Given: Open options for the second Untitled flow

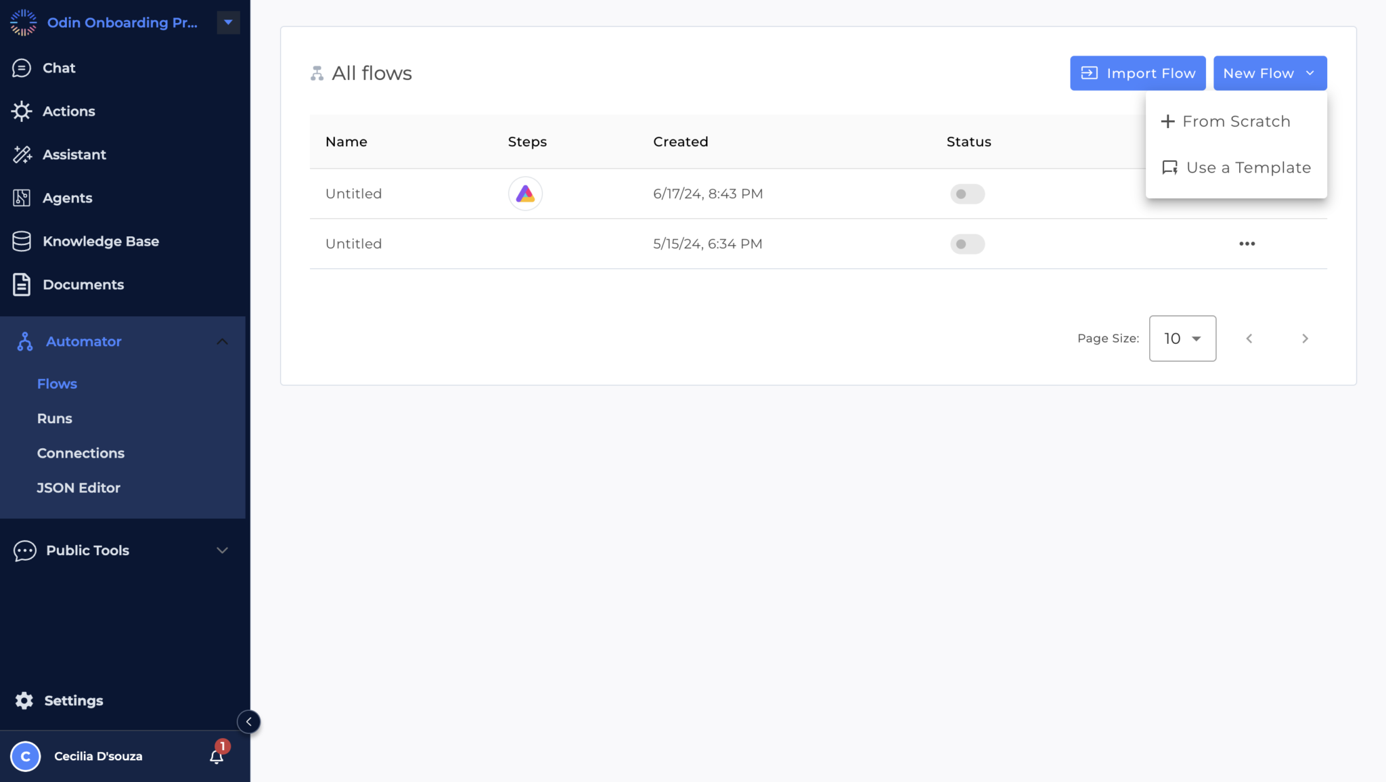Looking at the screenshot, I should (x=1247, y=243).
